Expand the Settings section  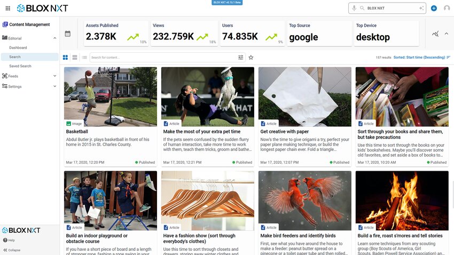pyautogui.click(x=54, y=86)
